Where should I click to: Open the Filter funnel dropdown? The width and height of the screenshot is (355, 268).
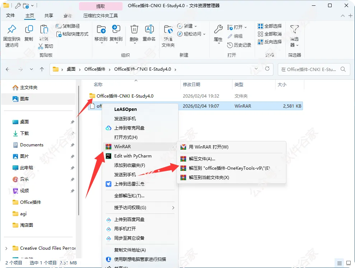294,36
